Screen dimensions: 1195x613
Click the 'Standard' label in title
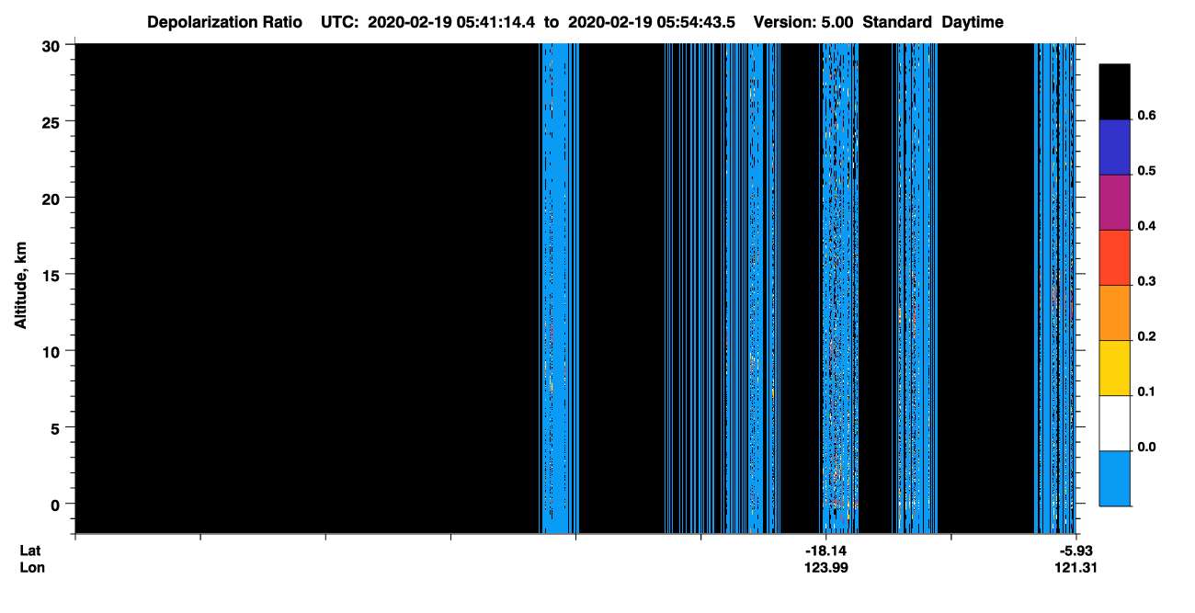897,22
